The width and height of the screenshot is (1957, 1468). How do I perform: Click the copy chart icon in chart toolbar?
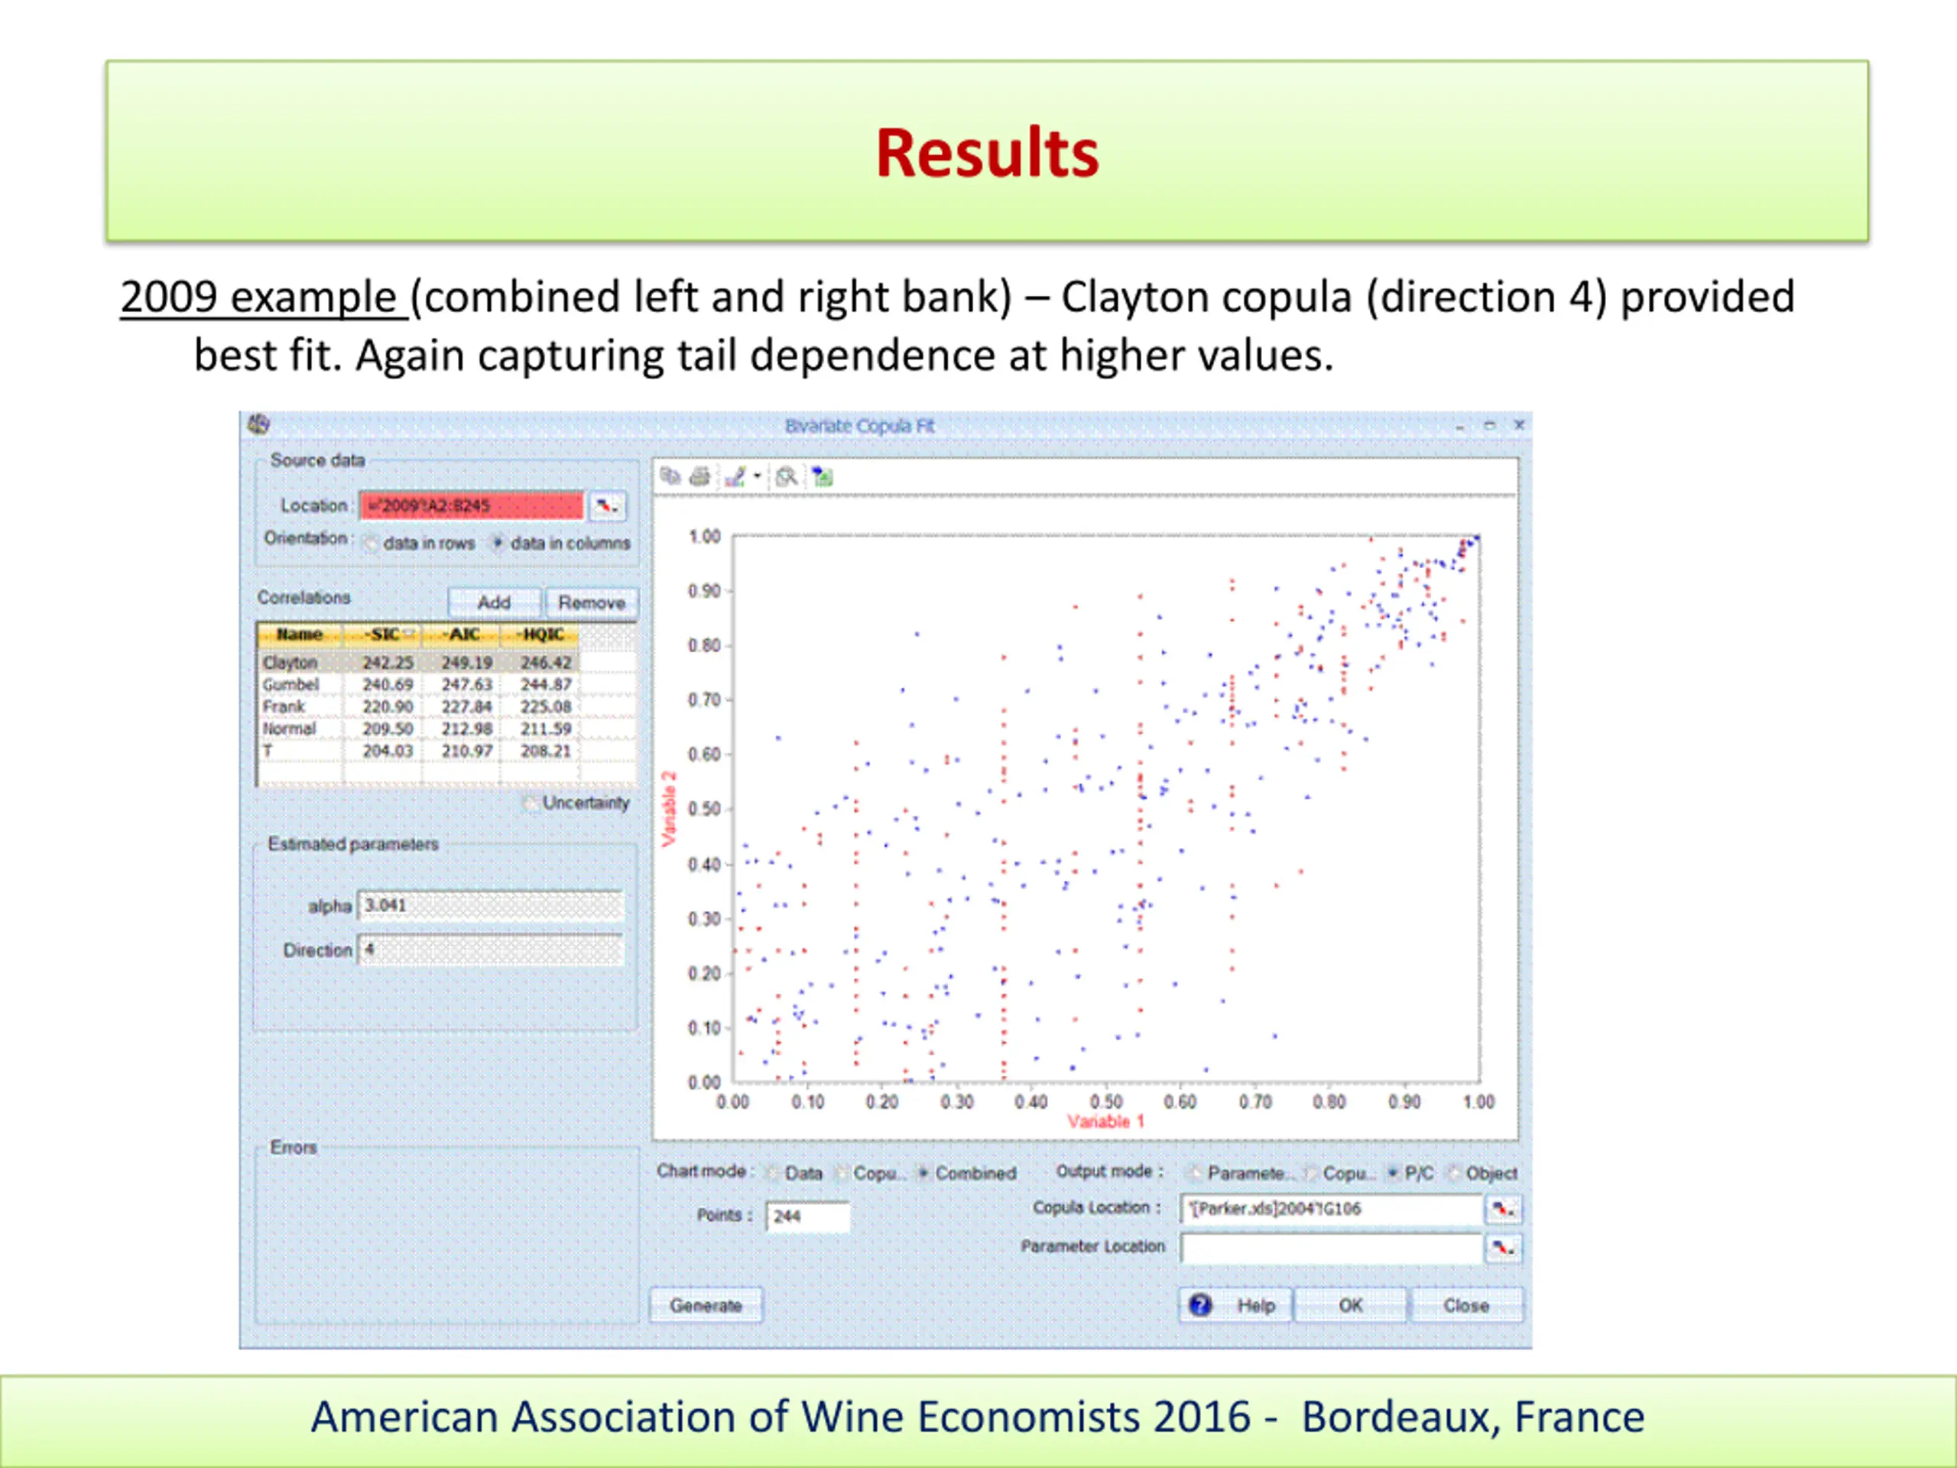click(670, 477)
